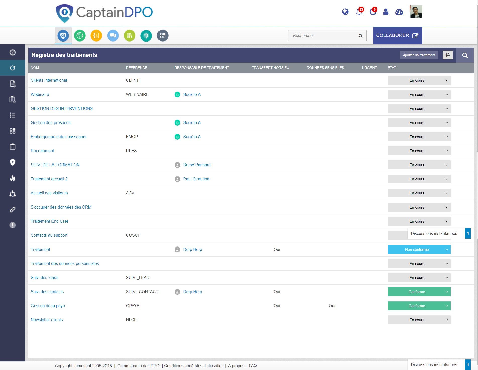Open the dashboard gauge sidebar icon

(x=13, y=52)
